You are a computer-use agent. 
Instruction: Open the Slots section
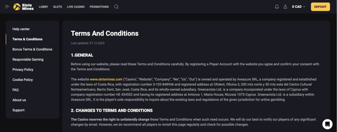[x=58, y=7]
